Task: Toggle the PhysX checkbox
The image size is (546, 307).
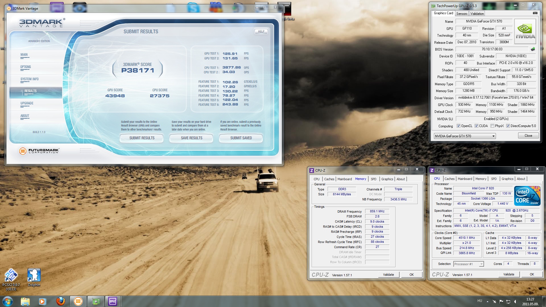Action: tap(492, 126)
